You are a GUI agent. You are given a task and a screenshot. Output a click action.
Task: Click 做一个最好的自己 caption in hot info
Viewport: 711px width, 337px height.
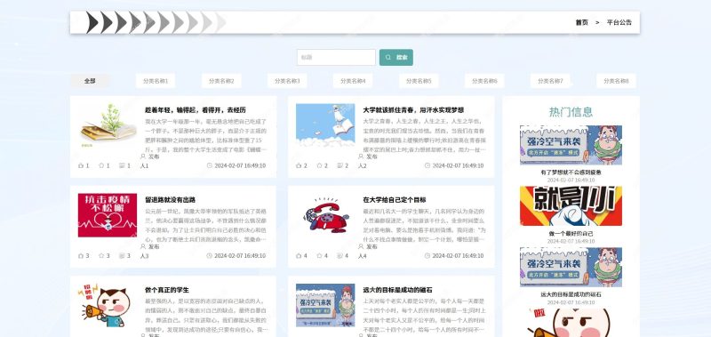click(x=571, y=234)
